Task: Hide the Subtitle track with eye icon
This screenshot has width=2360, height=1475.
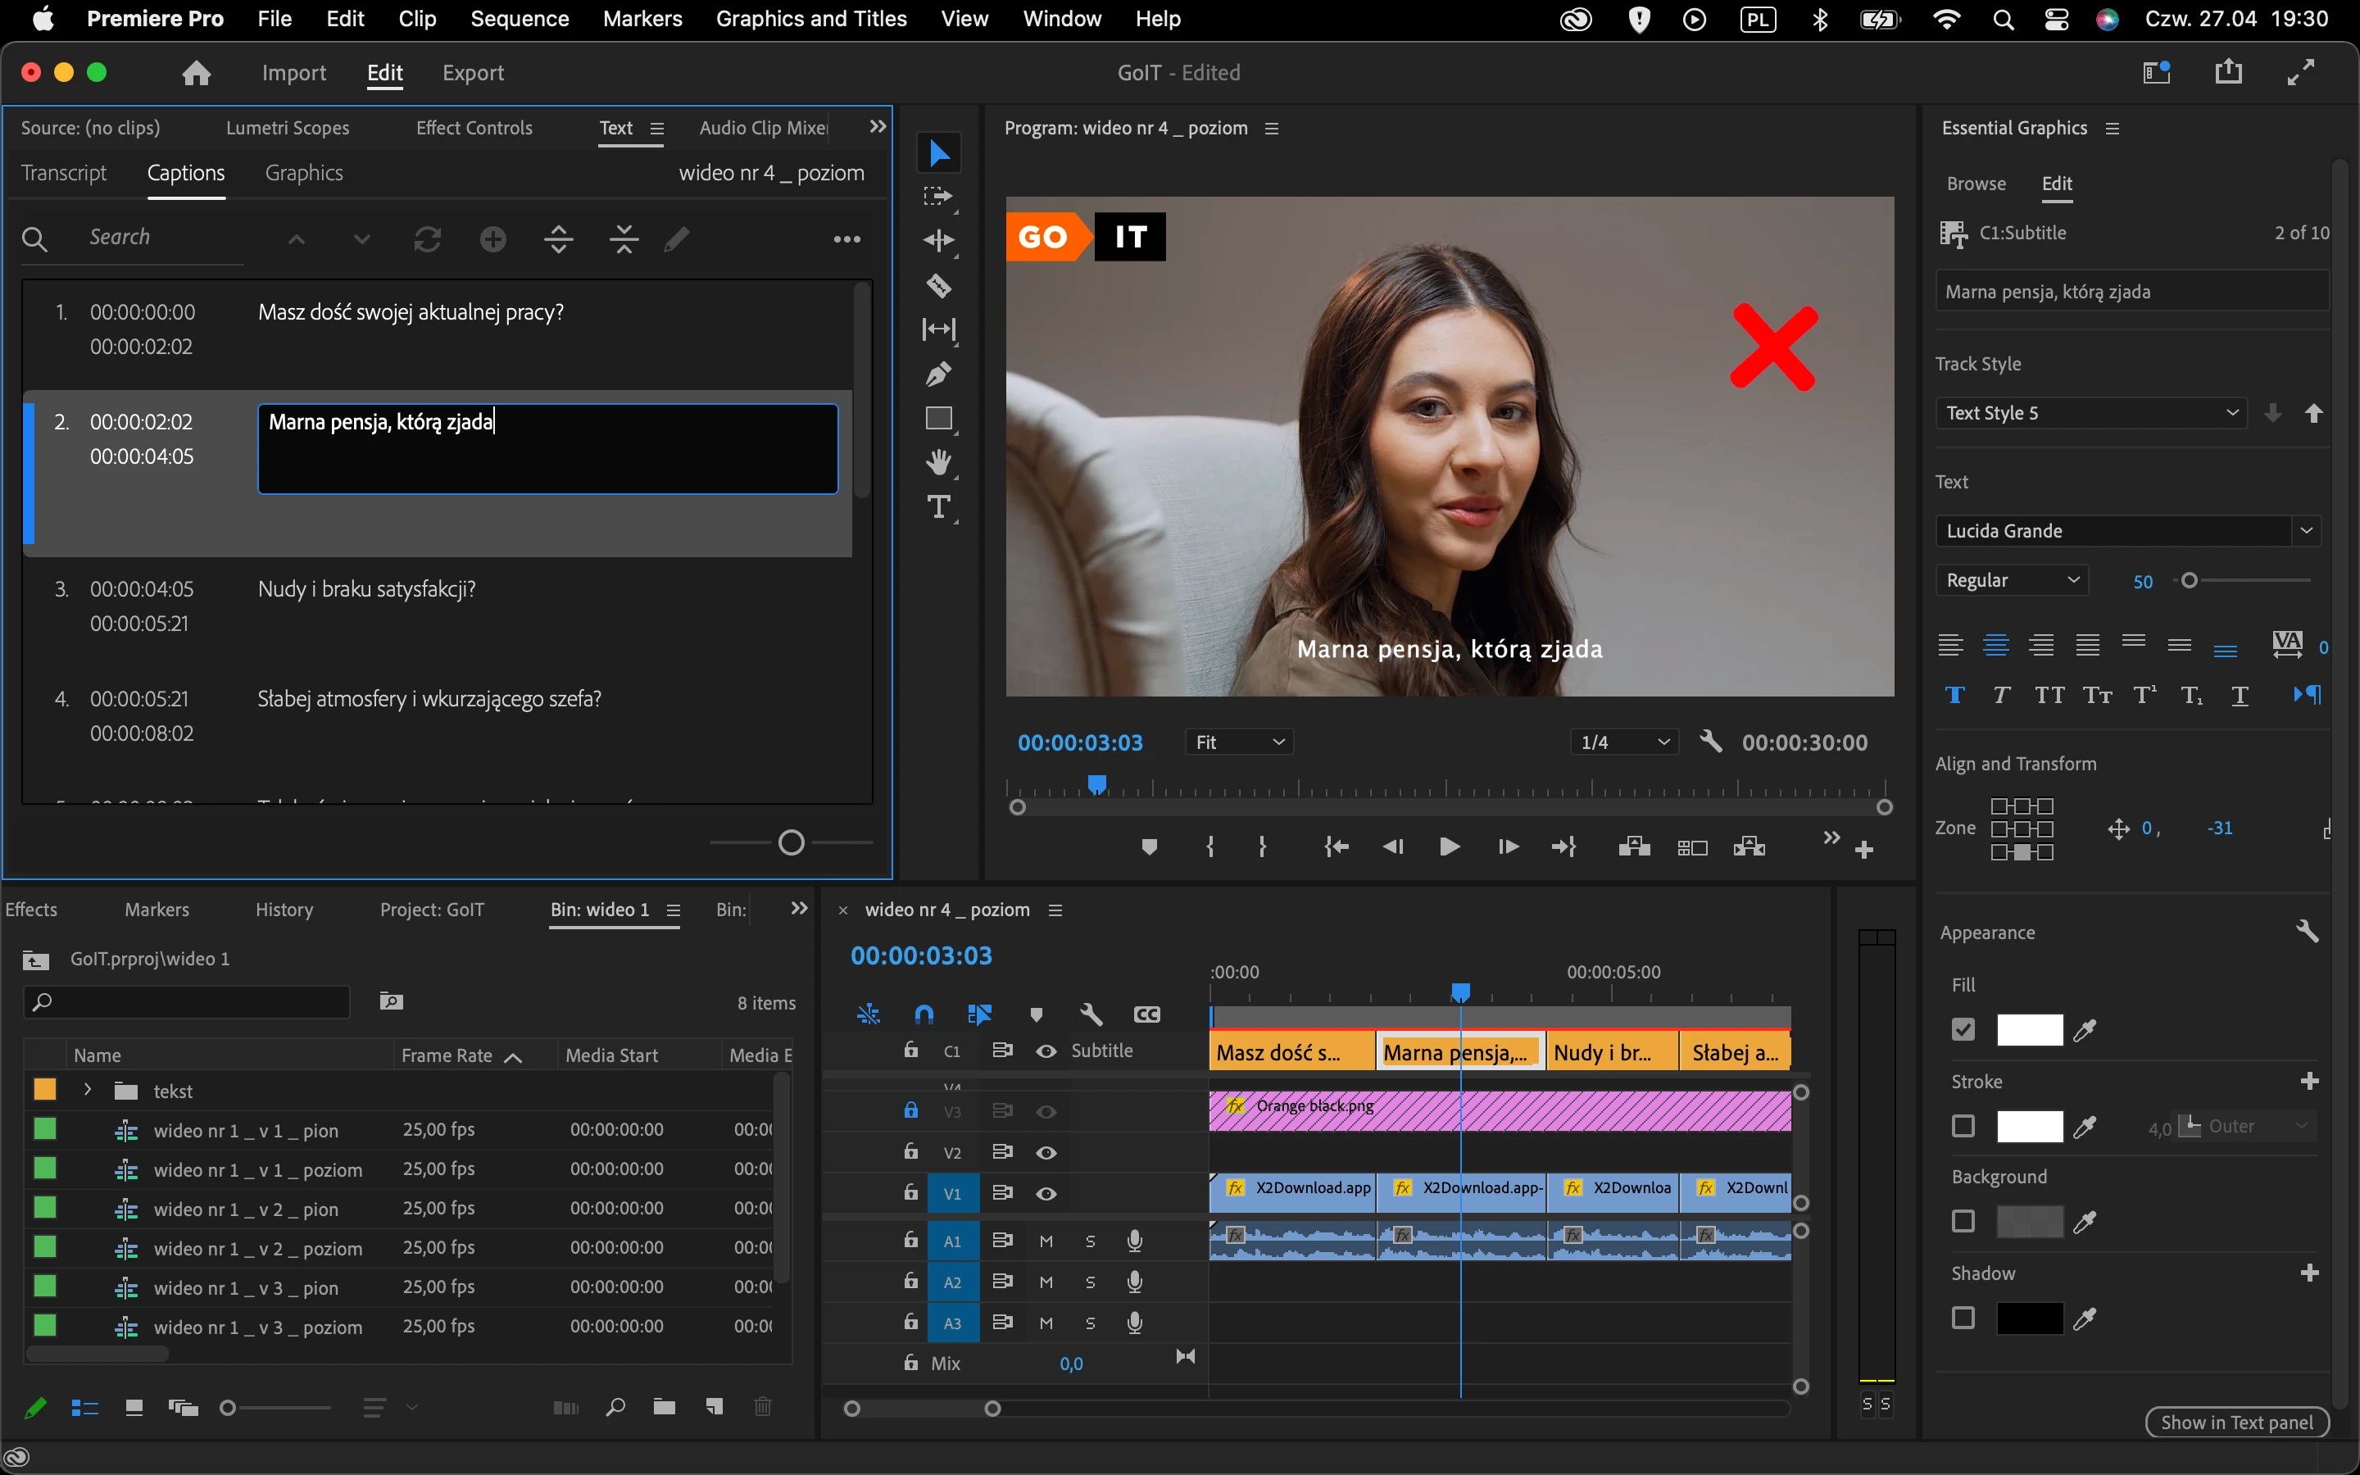Action: [x=1046, y=1051]
